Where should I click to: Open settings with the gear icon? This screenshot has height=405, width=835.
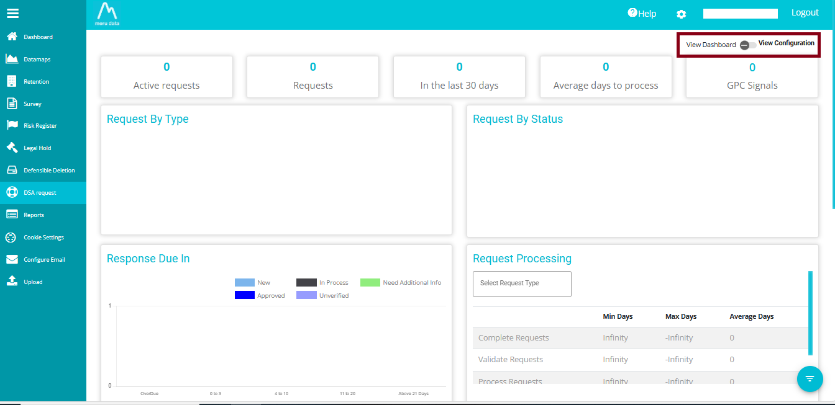[x=682, y=14]
